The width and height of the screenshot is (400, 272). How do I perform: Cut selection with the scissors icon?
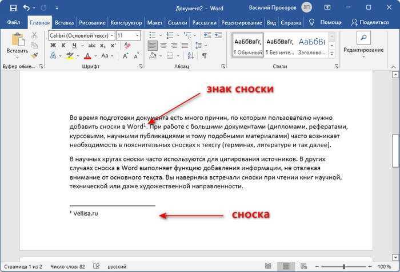tap(34, 35)
